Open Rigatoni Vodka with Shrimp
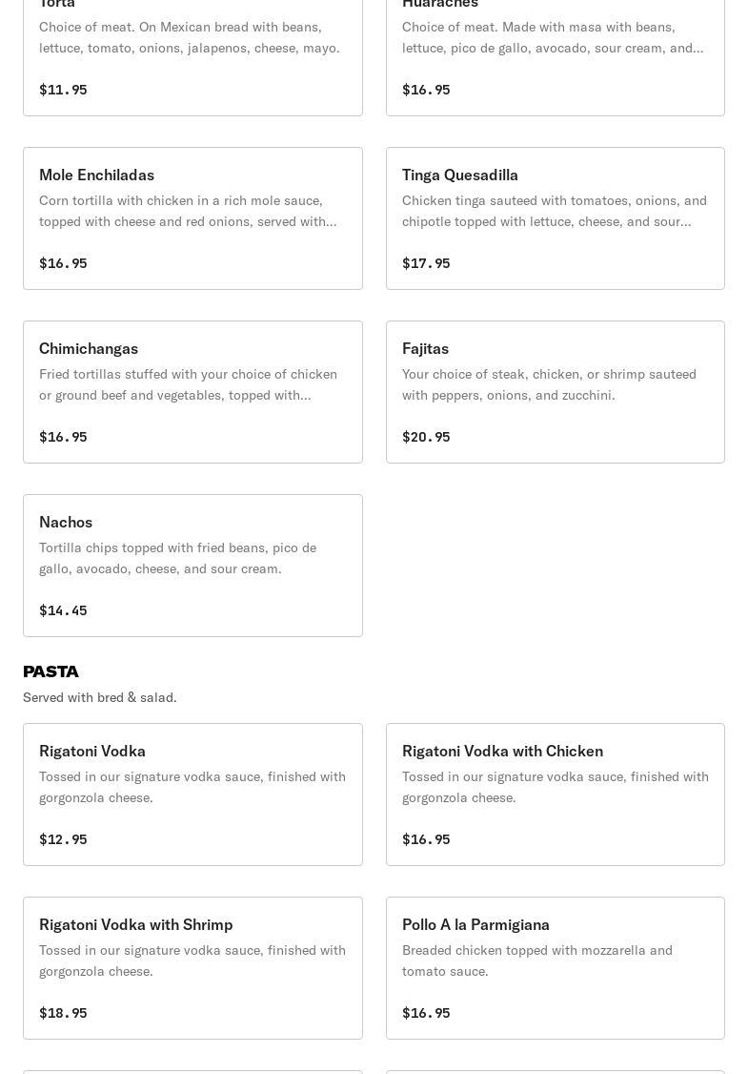Viewport: 748px width, 1074px height. (x=135, y=925)
